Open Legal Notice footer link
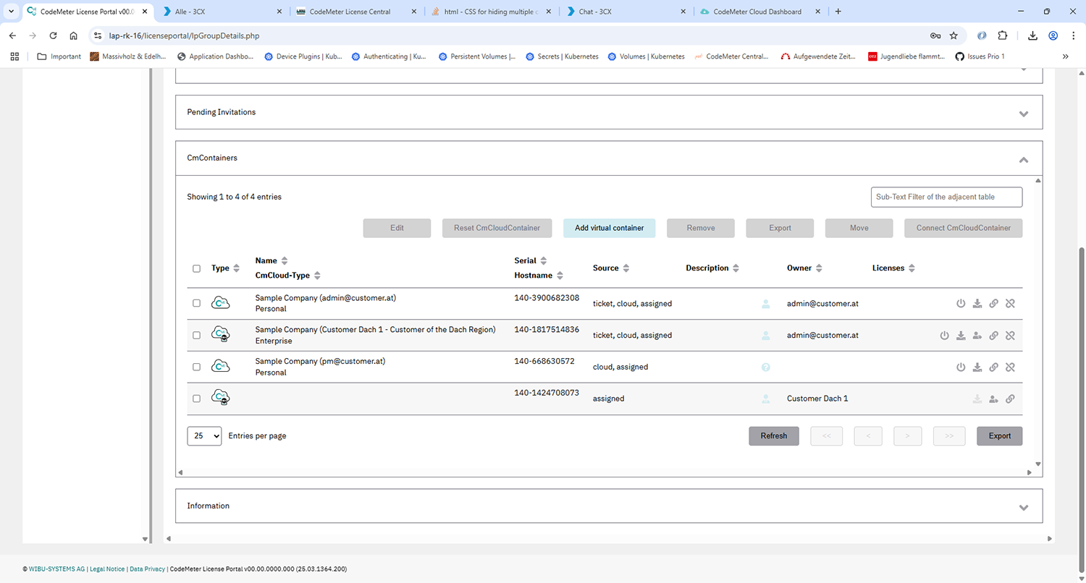The image size is (1086, 583). tap(107, 569)
